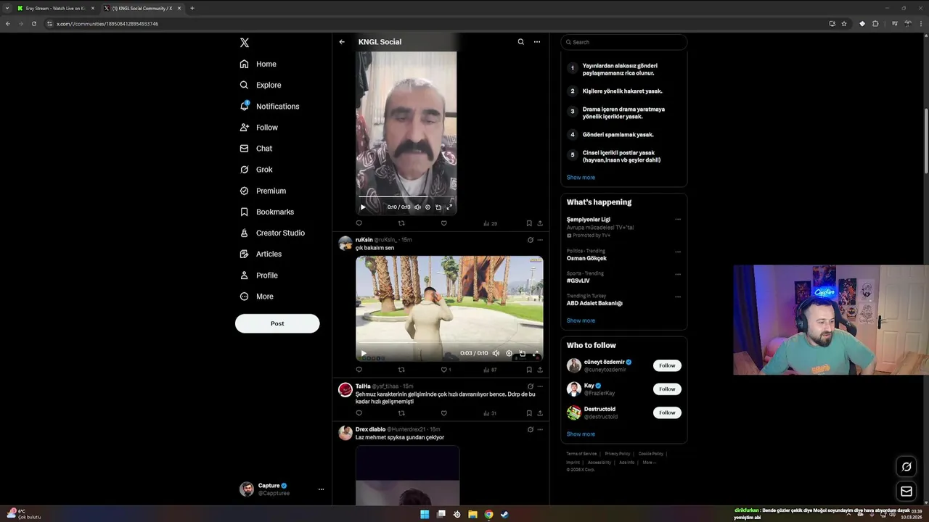Click the right-panel Search field
The image size is (929, 522).
pos(623,42)
